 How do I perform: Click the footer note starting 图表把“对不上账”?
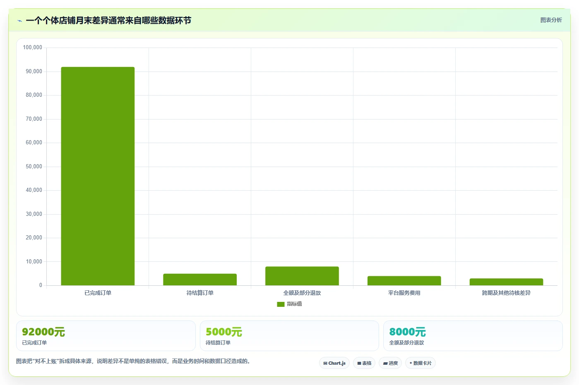pyautogui.click(x=133, y=361)
